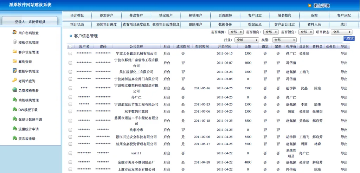Open the 添加客户 menu item

tap(107, 15)
